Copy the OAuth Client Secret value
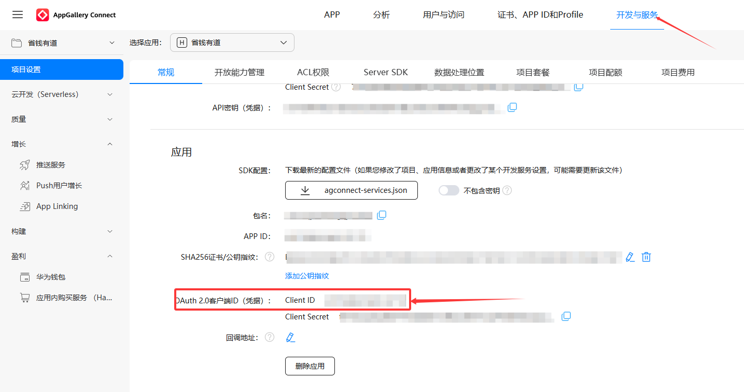Screen dimensions: 744x392 566,316
